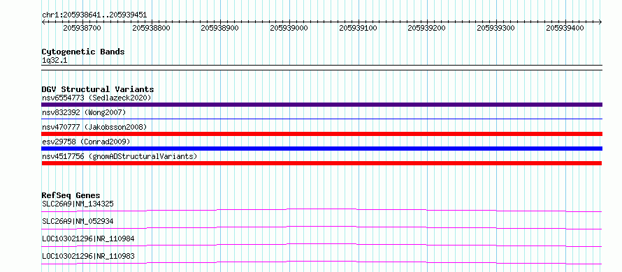
Task: Open the LOC103021296|NR_110983 gene label
Action: click(88, 256)
